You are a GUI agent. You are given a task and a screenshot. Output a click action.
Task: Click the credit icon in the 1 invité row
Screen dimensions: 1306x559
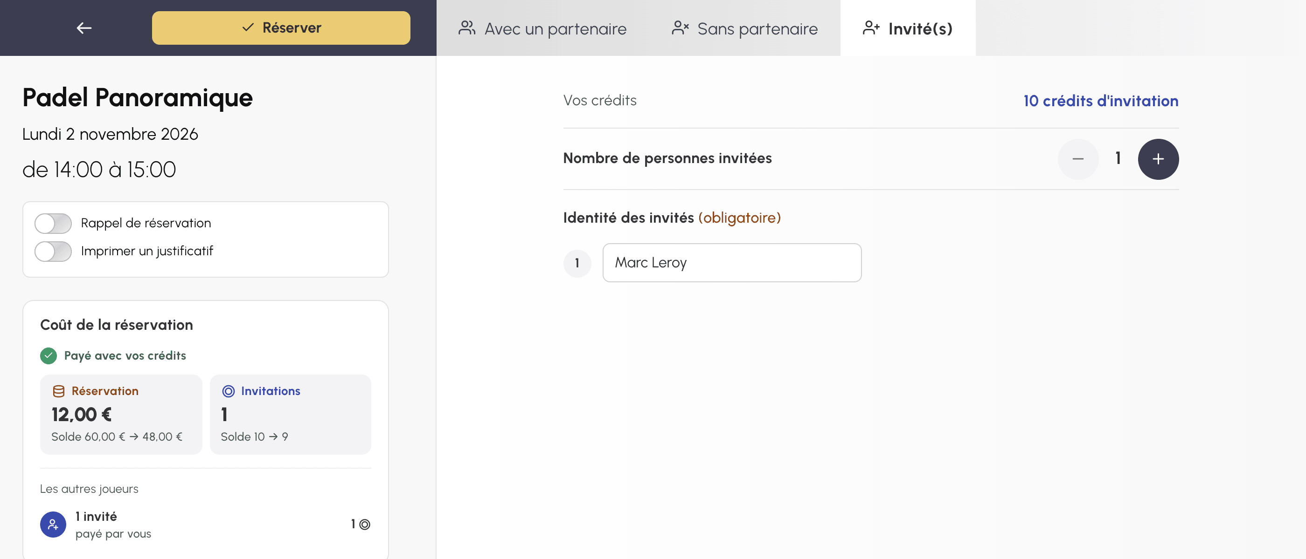[x=365, y=524]
